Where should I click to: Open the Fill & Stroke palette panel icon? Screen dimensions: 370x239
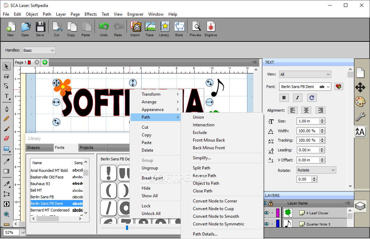(360, 102)
